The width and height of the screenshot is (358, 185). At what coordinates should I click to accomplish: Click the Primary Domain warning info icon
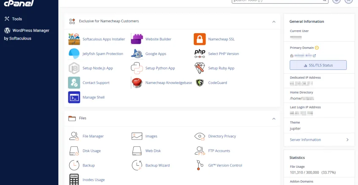[x=317, y=48]
